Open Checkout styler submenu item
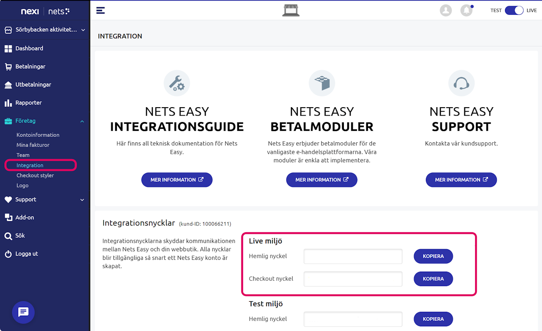Image resolution: width=542 pixels, height=331 pixels. [35, 175]
